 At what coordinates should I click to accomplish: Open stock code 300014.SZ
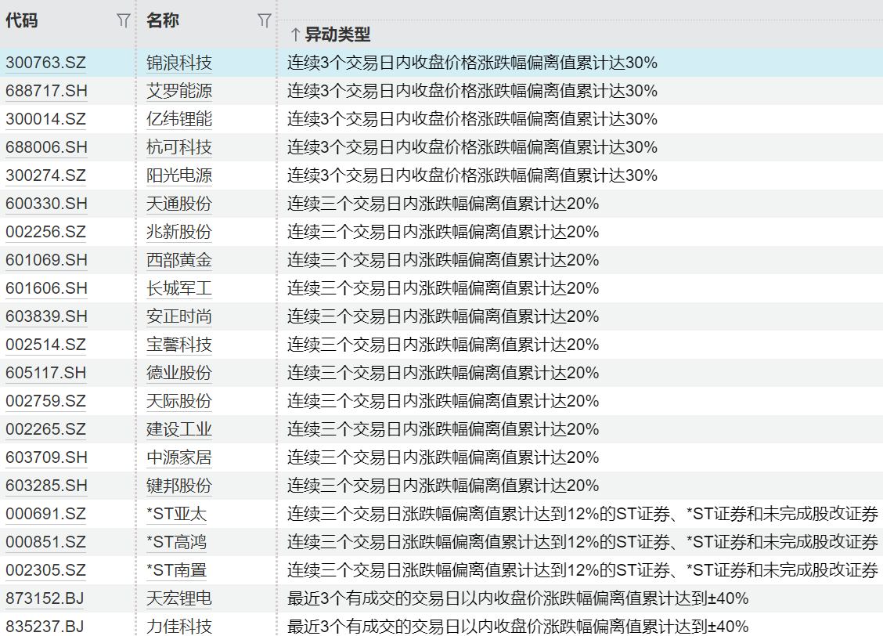tap(45, 119)
